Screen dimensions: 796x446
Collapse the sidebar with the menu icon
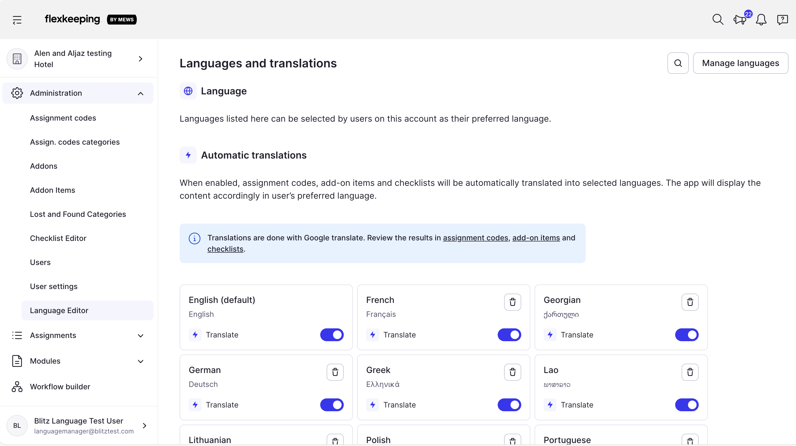pyautogui.click(x=17, y=20)
